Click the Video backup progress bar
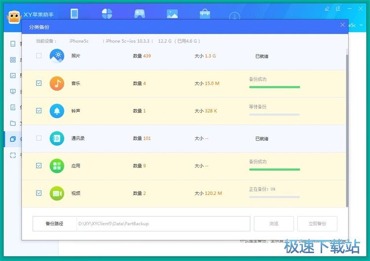 tap(274, 197)
